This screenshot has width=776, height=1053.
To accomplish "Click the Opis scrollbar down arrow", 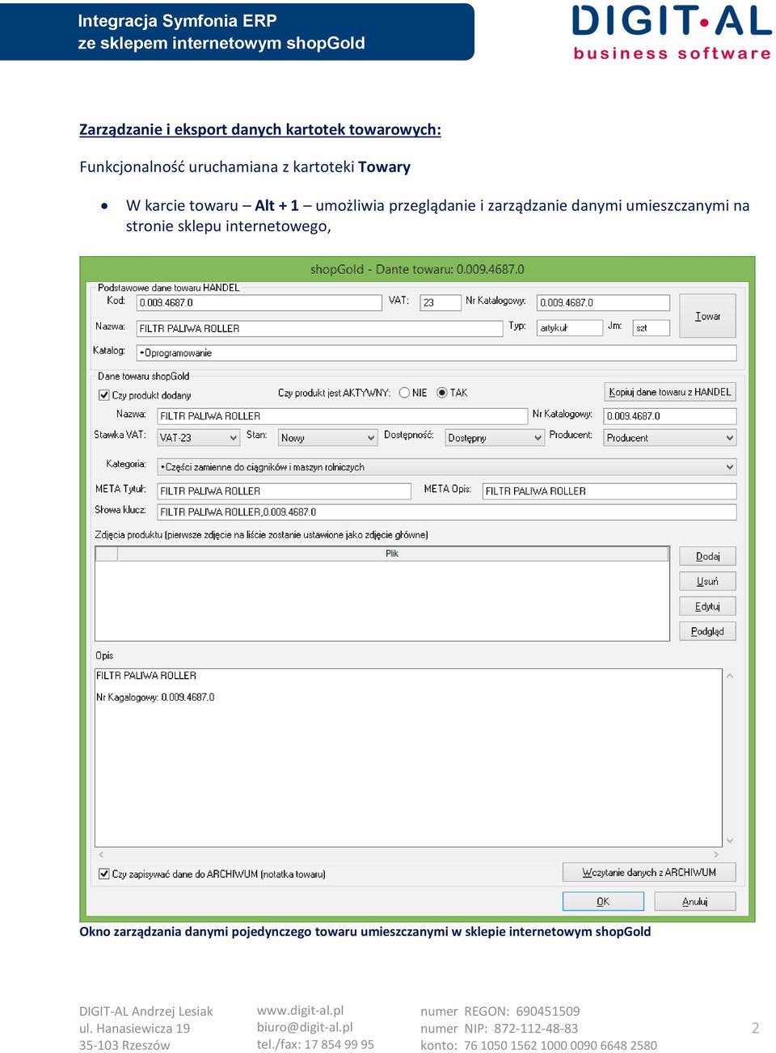I will point(730,840).
